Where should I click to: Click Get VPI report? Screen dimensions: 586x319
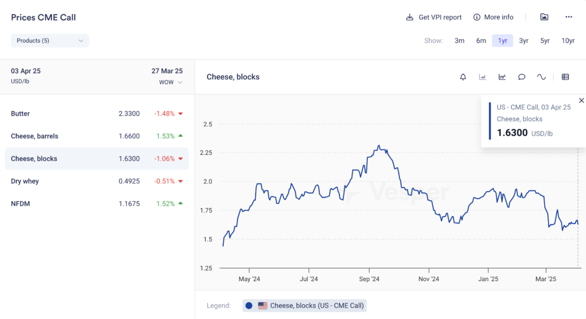(x=434, y=17)
